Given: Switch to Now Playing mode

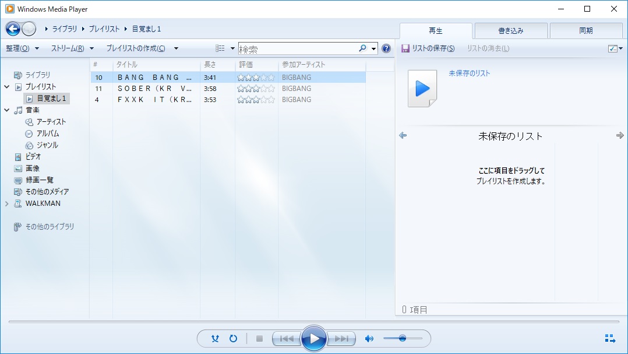Looking at the screenshot, I should tap(610, 338).
